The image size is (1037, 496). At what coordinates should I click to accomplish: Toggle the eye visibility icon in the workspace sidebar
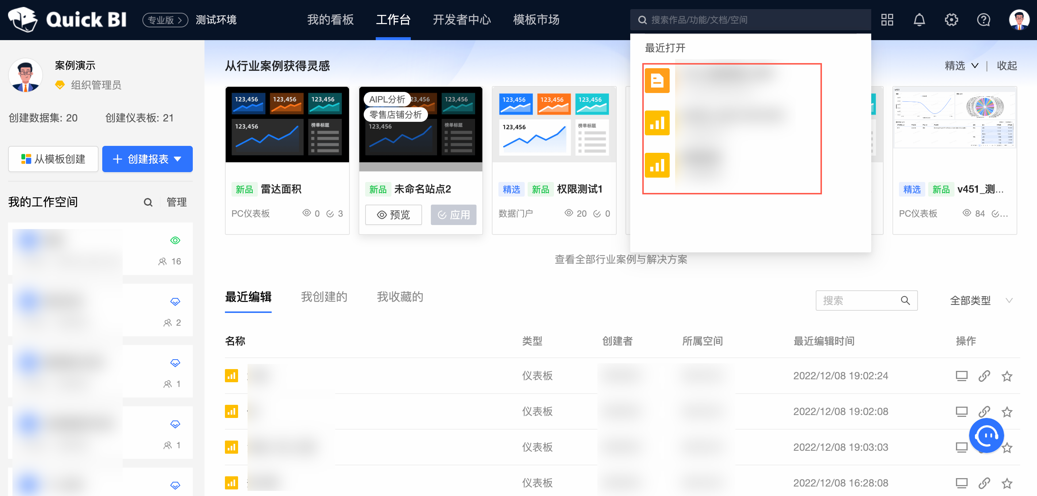[175, 240]
